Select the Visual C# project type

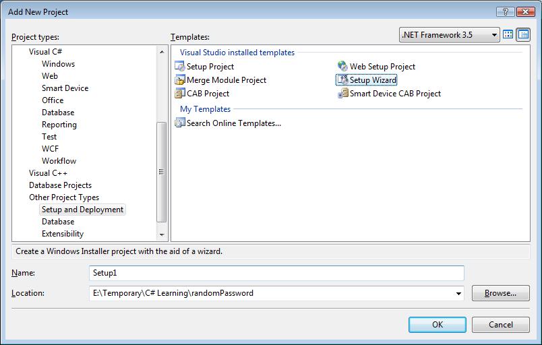tap(46, 52)
